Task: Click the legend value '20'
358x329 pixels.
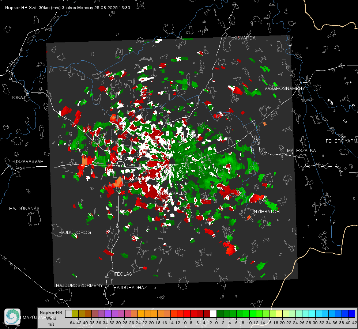Action: pos(282,323)
